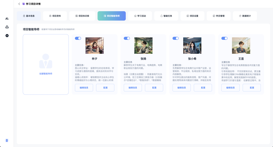Screen dimensions: 273x147
Task: Switch off the toggle for tutor 张小希
Action: [176, 38]
